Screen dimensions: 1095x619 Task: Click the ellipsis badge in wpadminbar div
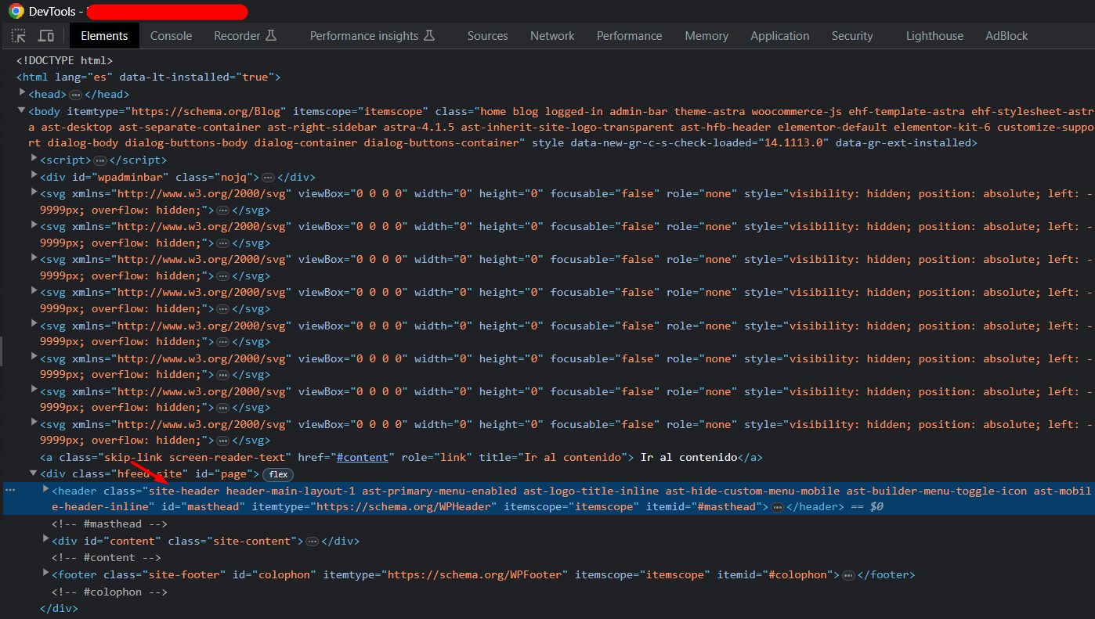coord(269,178)
